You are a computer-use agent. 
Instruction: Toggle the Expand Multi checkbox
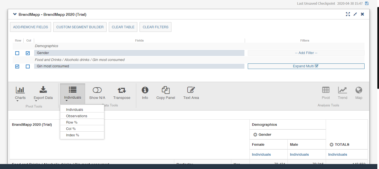pyautogui.click(x=317, y=66)
